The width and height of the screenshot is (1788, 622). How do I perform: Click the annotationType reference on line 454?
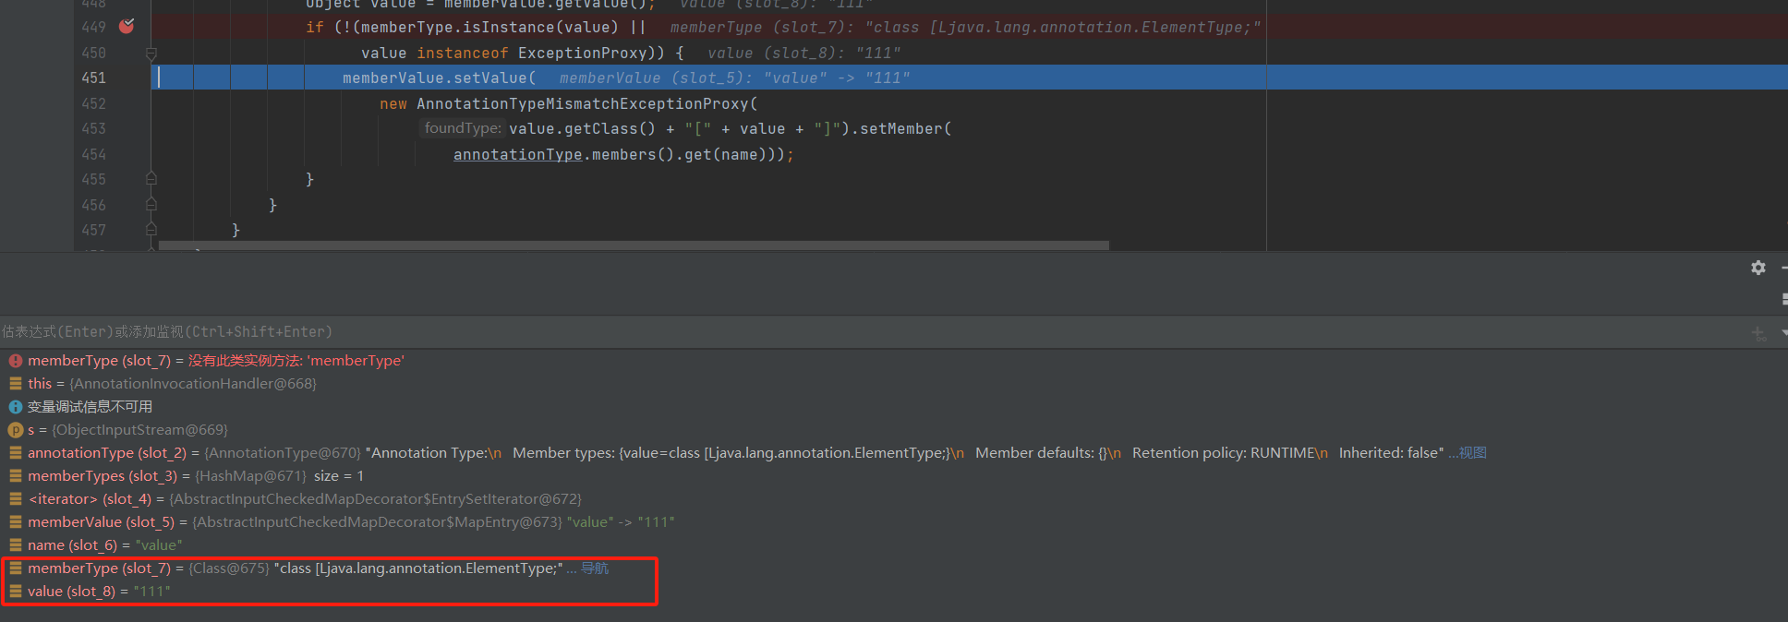[x=517, y=155]
